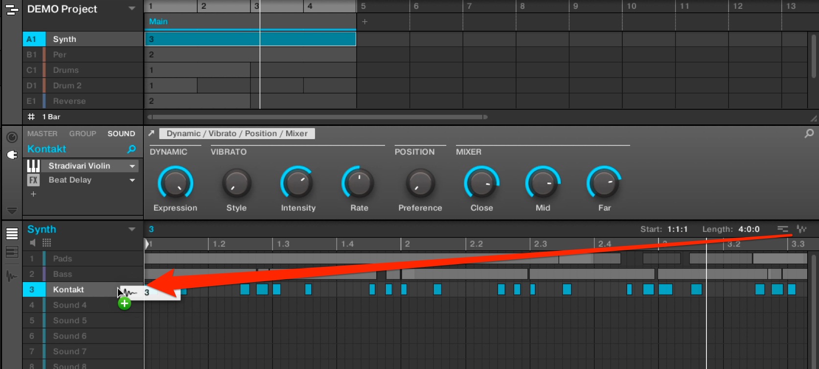819x369 pixels.
Task: Select the GROUP tab
Action: pyautogui.click(x=83, y=133)
